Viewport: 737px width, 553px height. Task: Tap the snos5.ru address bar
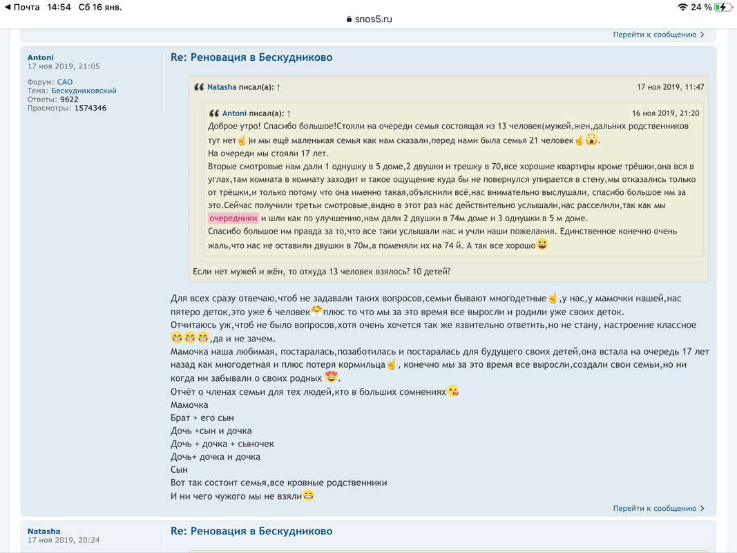pos(369,19)
